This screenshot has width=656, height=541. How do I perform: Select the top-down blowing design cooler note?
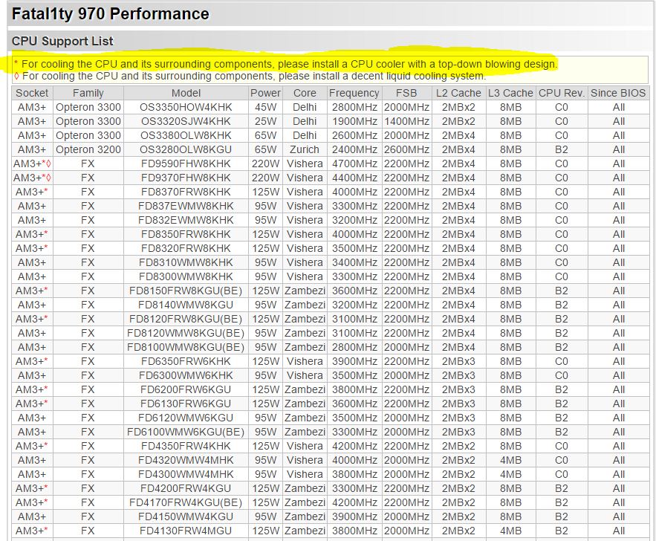286,64
